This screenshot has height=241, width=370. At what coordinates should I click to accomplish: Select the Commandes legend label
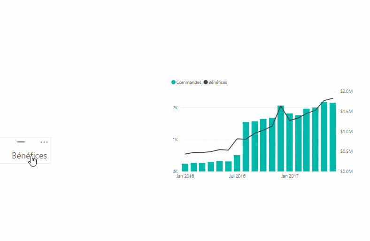tap(189, 82)
